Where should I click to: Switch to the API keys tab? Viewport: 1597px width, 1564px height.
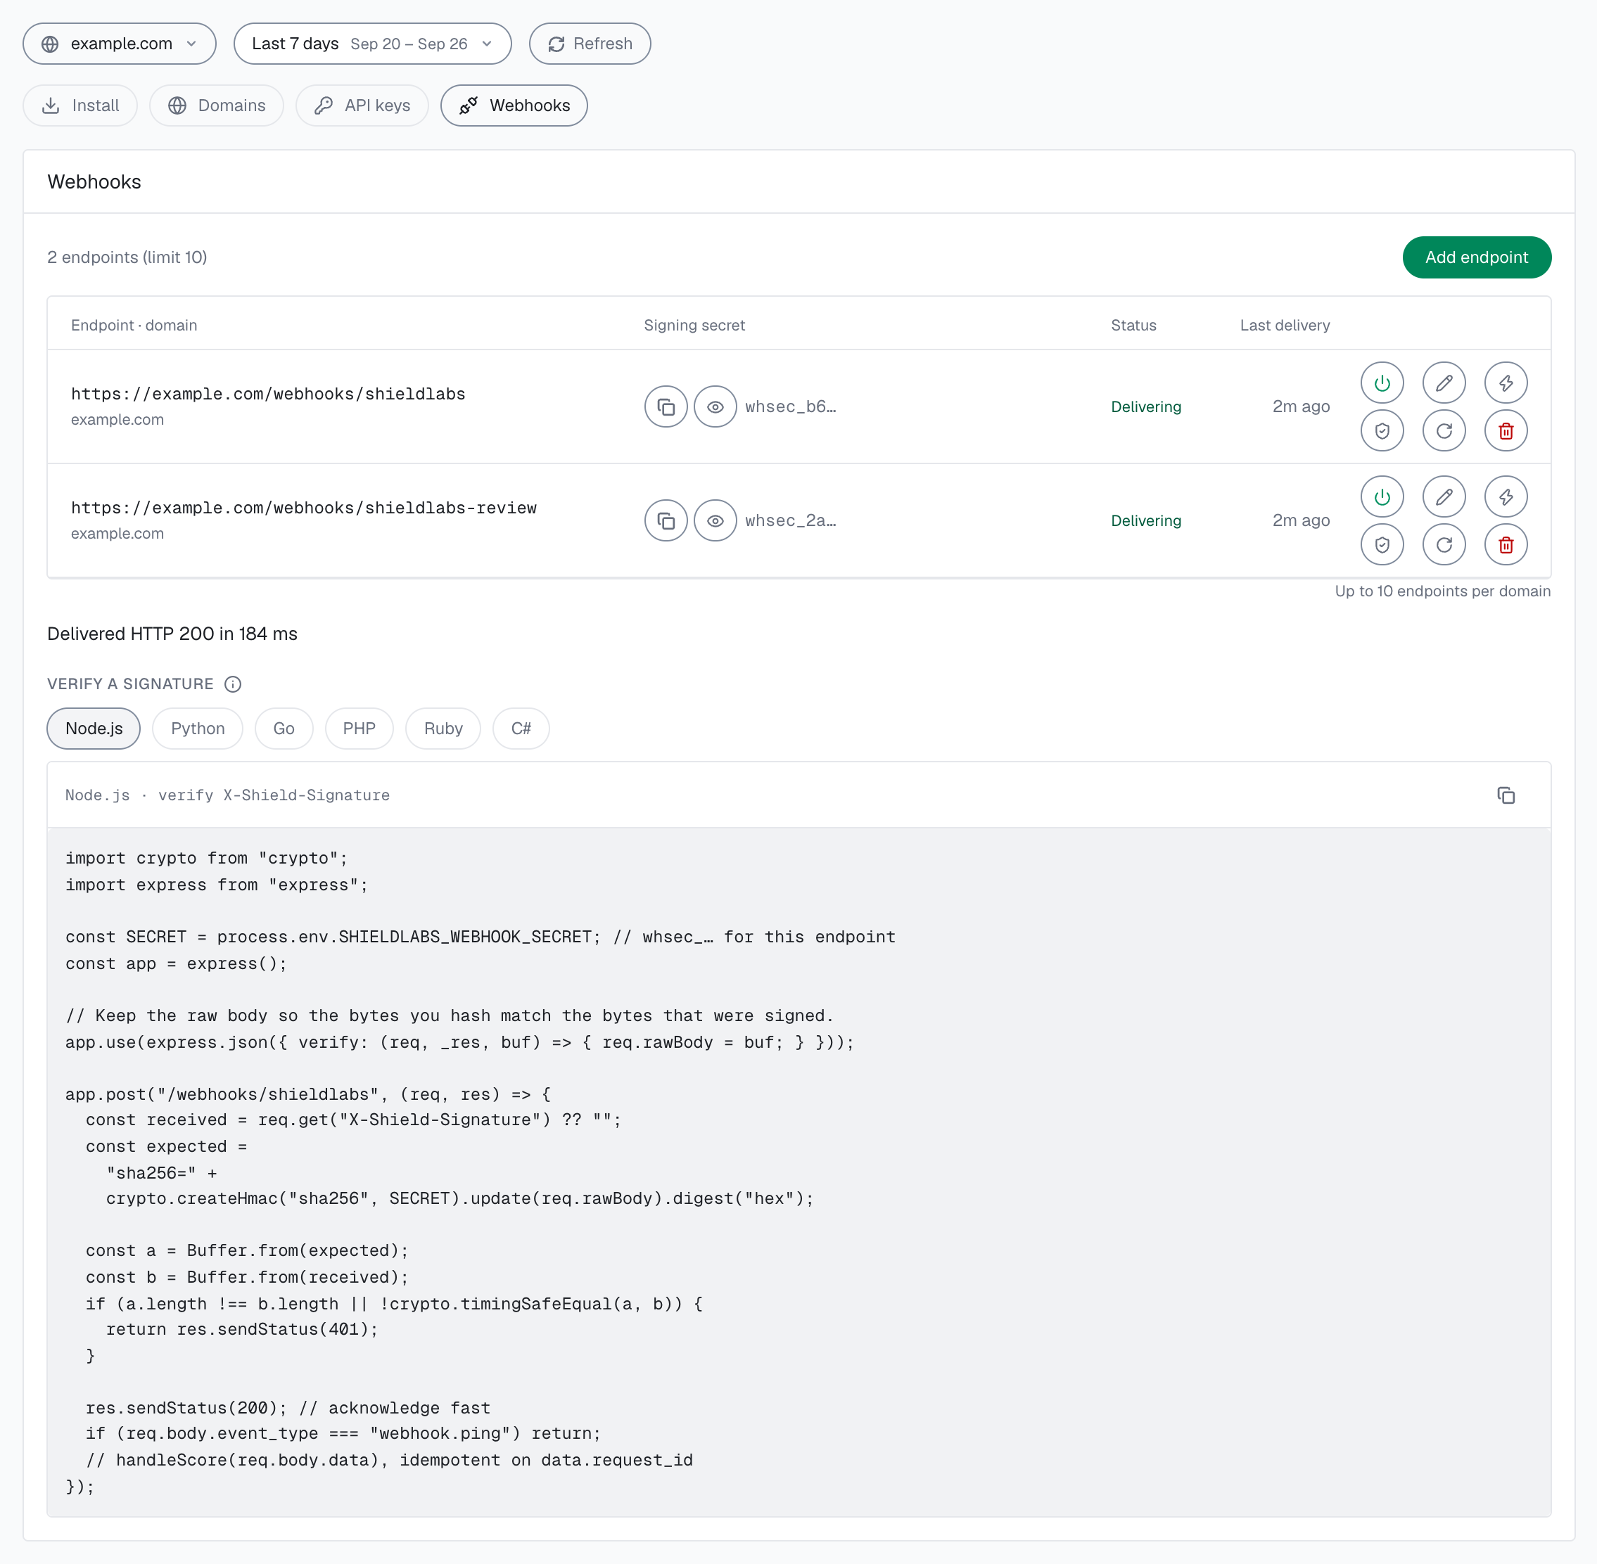pyautogui.click(x=362, y=105)
